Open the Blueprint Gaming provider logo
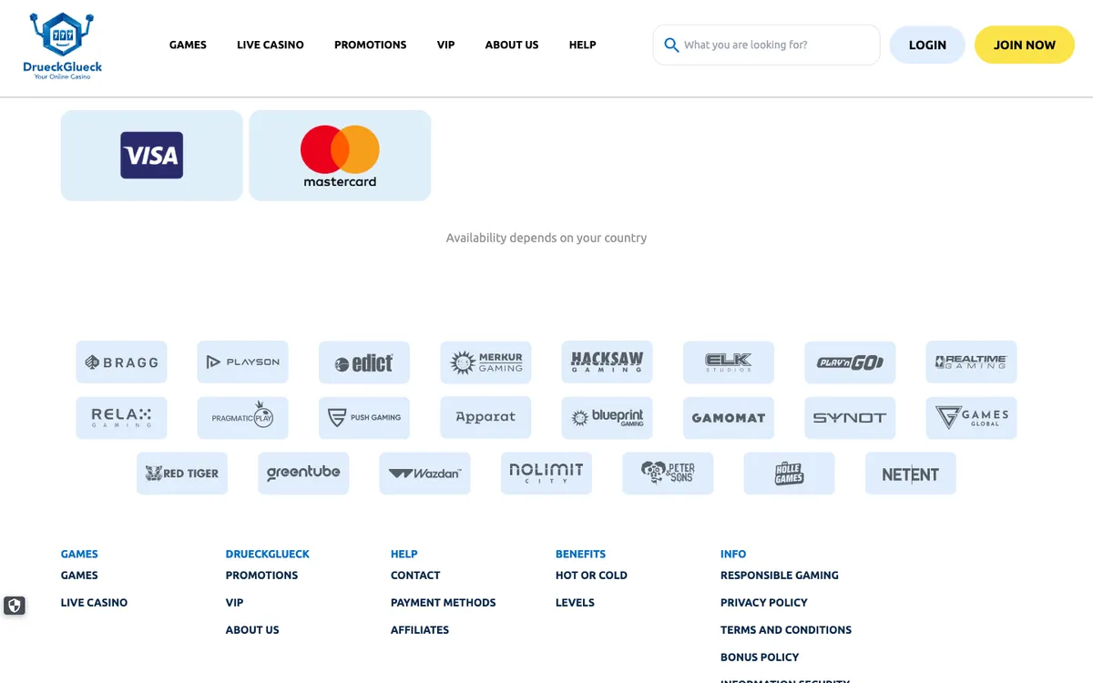Viewport: 1093px width, 683px height. pyautogui.click(x=608, y=418)
